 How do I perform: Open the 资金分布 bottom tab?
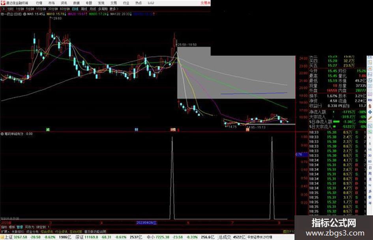(32, 231)
